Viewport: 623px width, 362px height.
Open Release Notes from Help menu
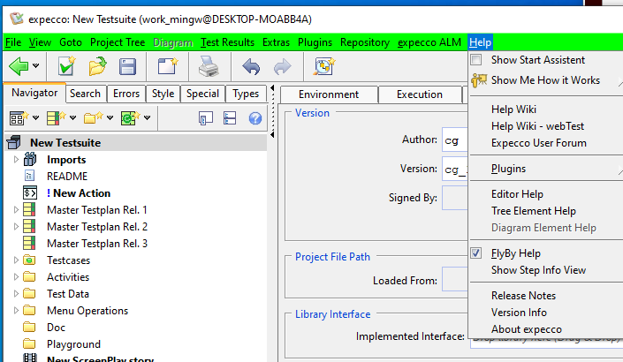click(523, 296)
